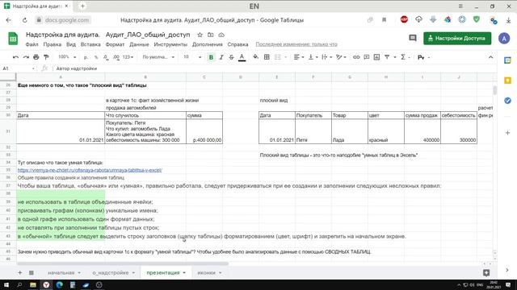Insert a chart
The image size is (517, 290).
click(x=376, y=57)
